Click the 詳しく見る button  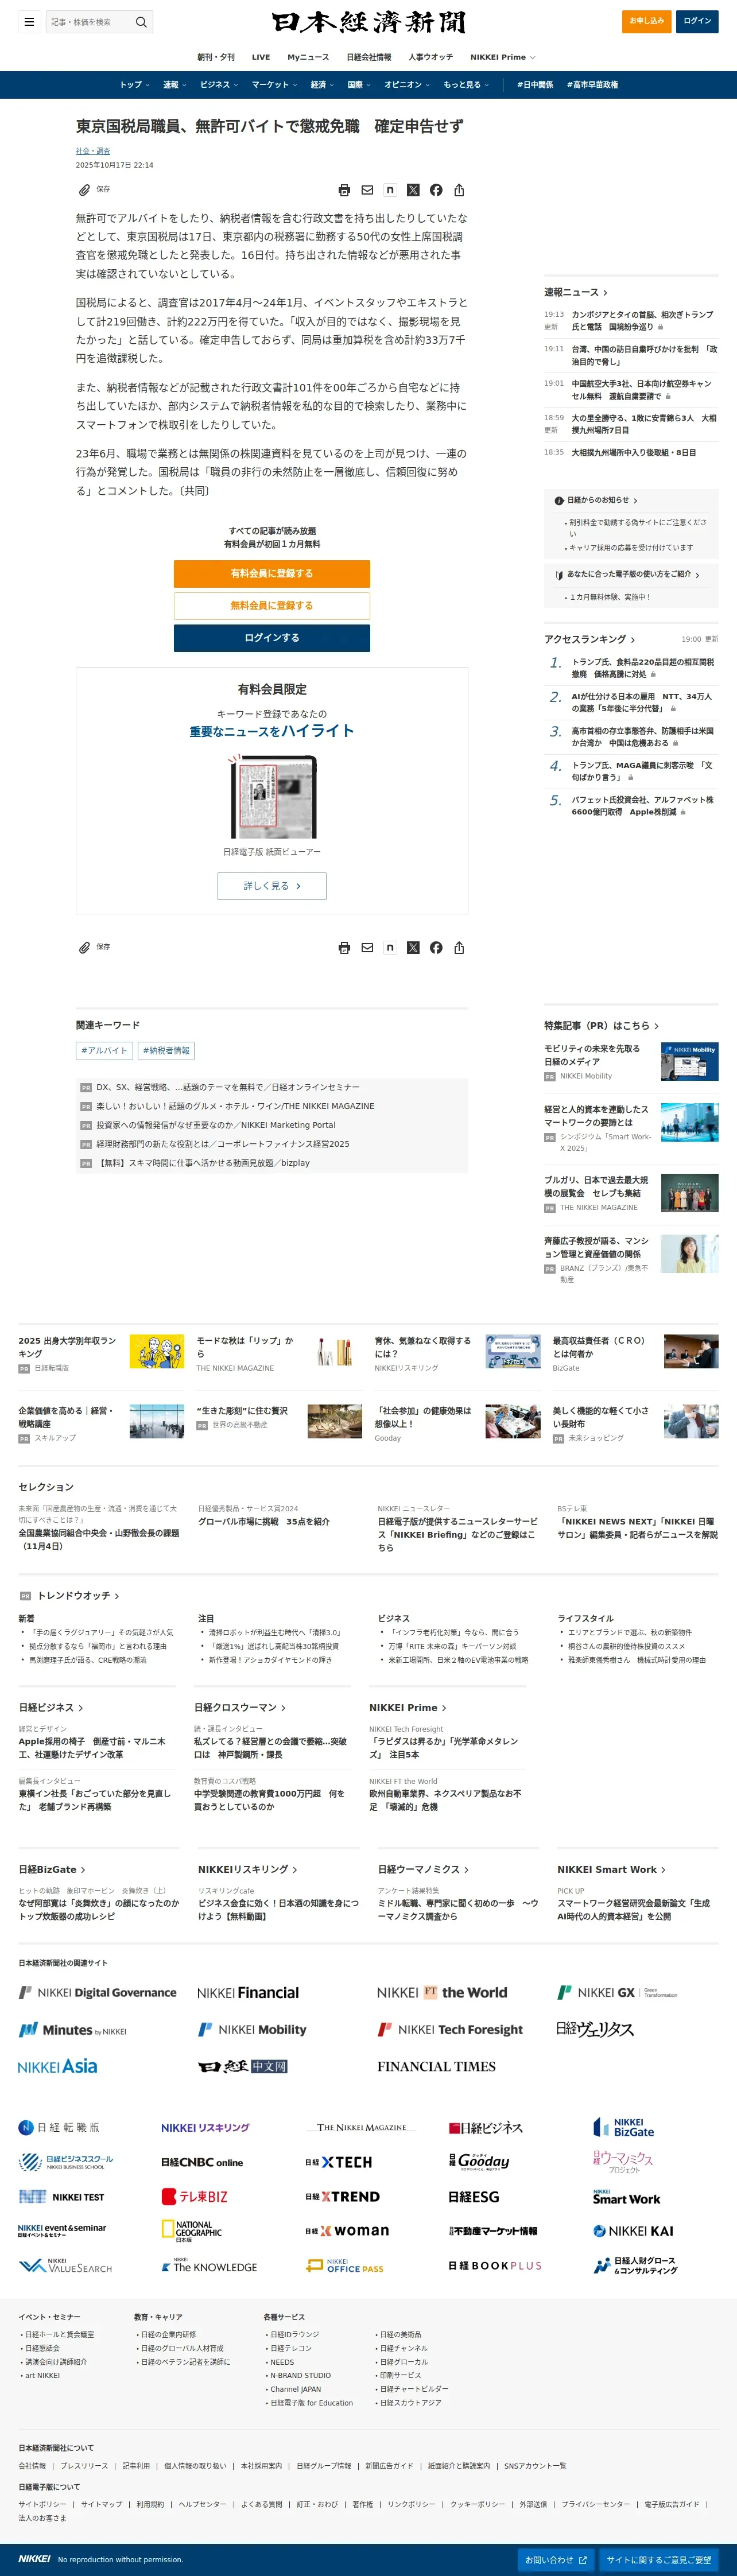(272, 886)
